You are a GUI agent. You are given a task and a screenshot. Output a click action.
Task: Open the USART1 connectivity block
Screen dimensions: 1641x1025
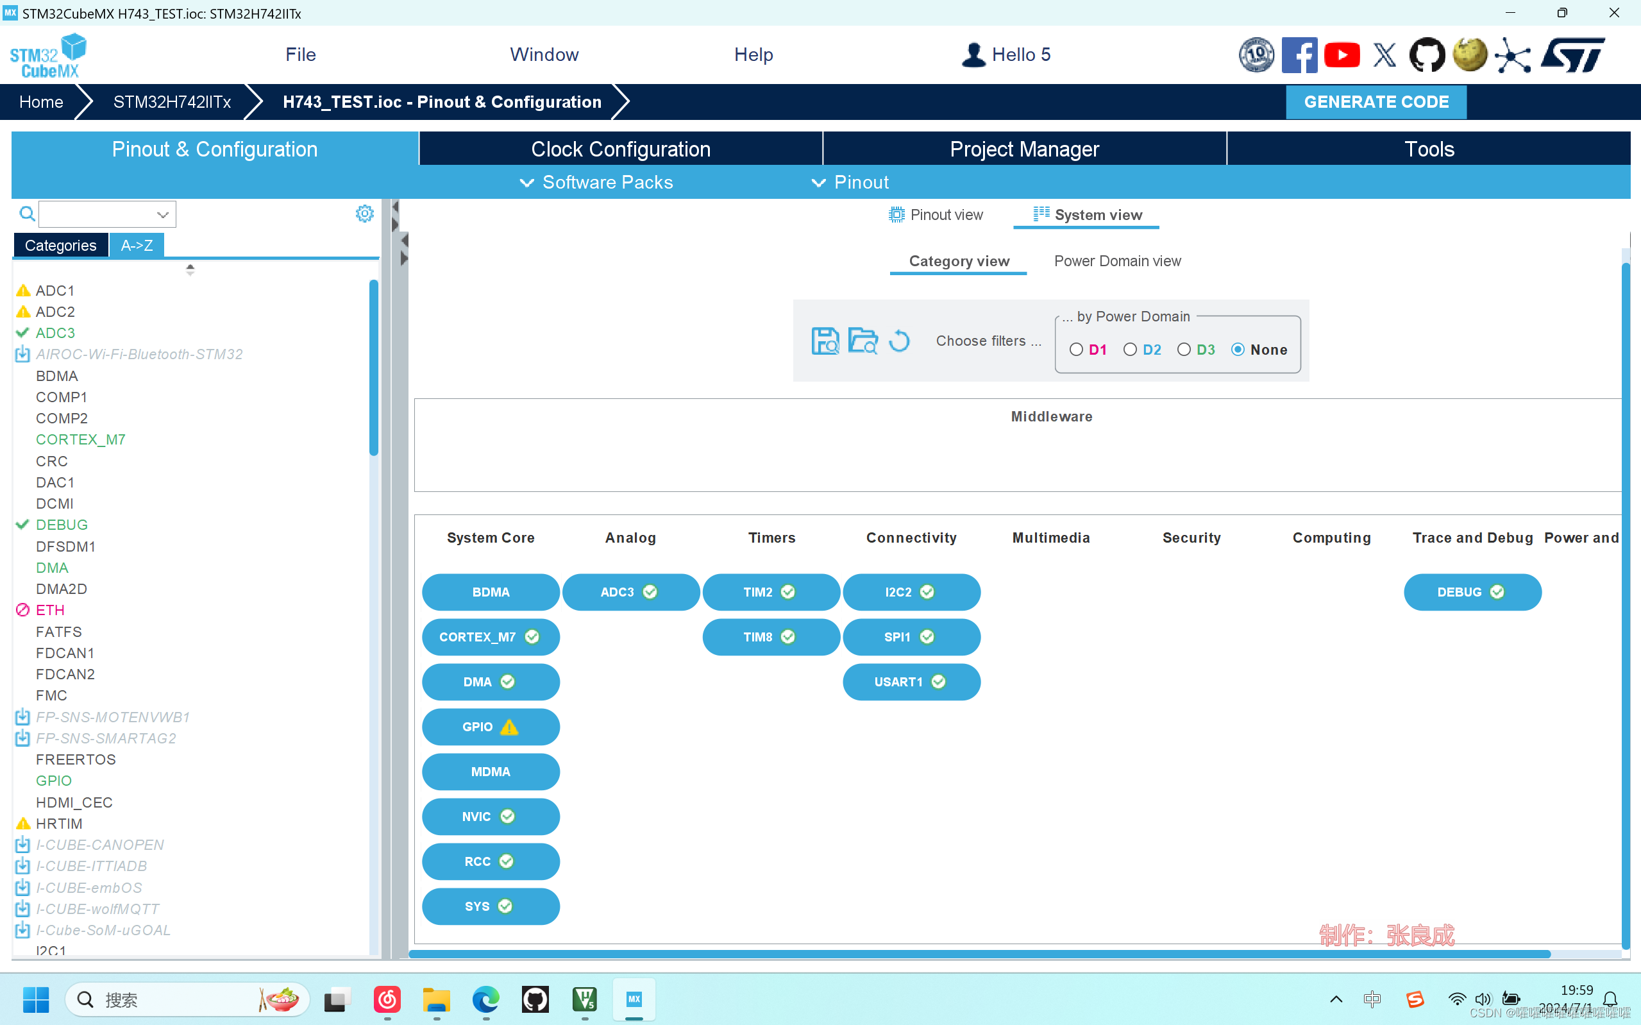point(911,682)
